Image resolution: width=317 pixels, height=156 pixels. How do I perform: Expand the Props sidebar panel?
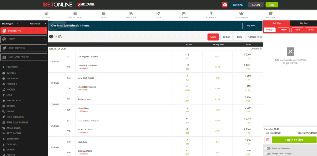click(x=24, y=39)
